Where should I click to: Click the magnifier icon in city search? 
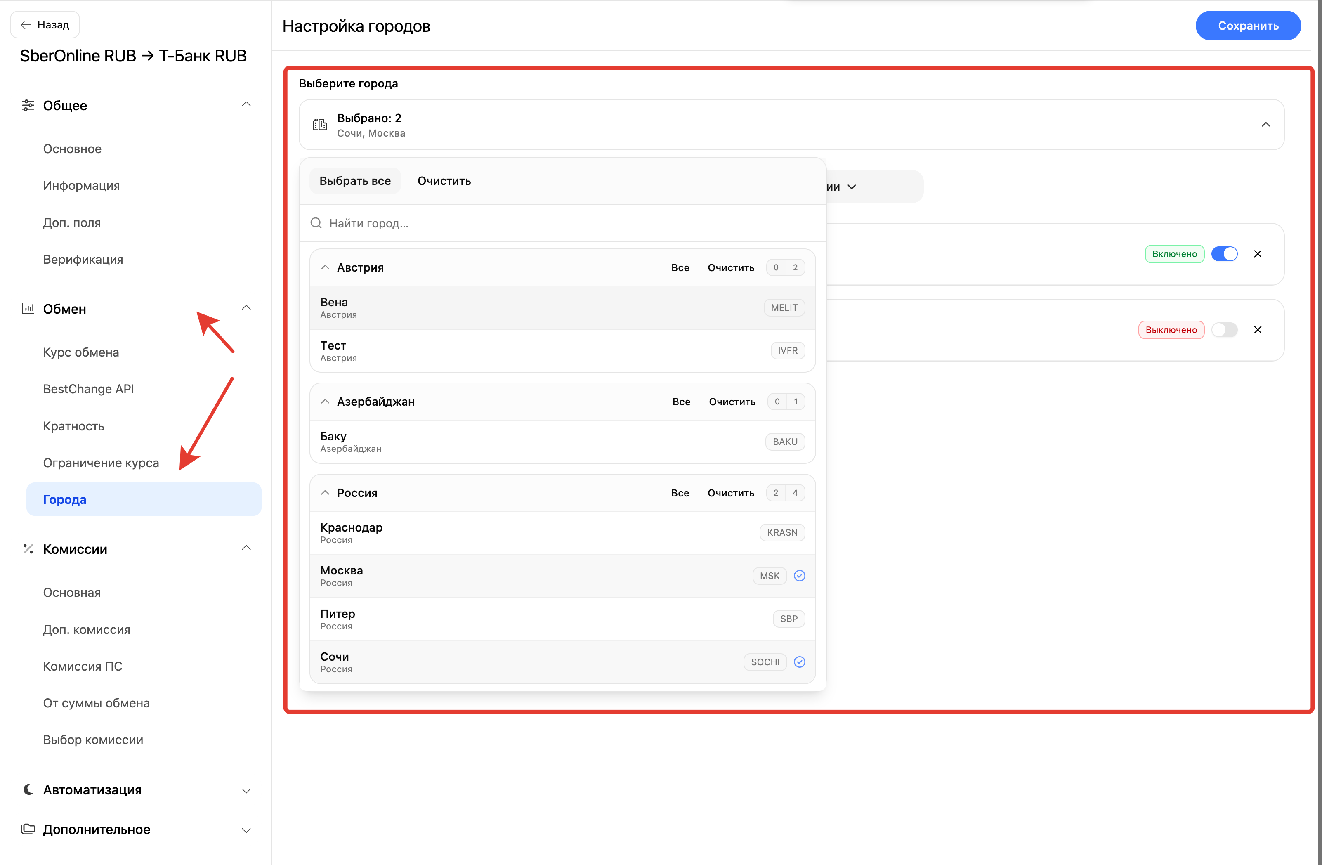click(316, 223)
